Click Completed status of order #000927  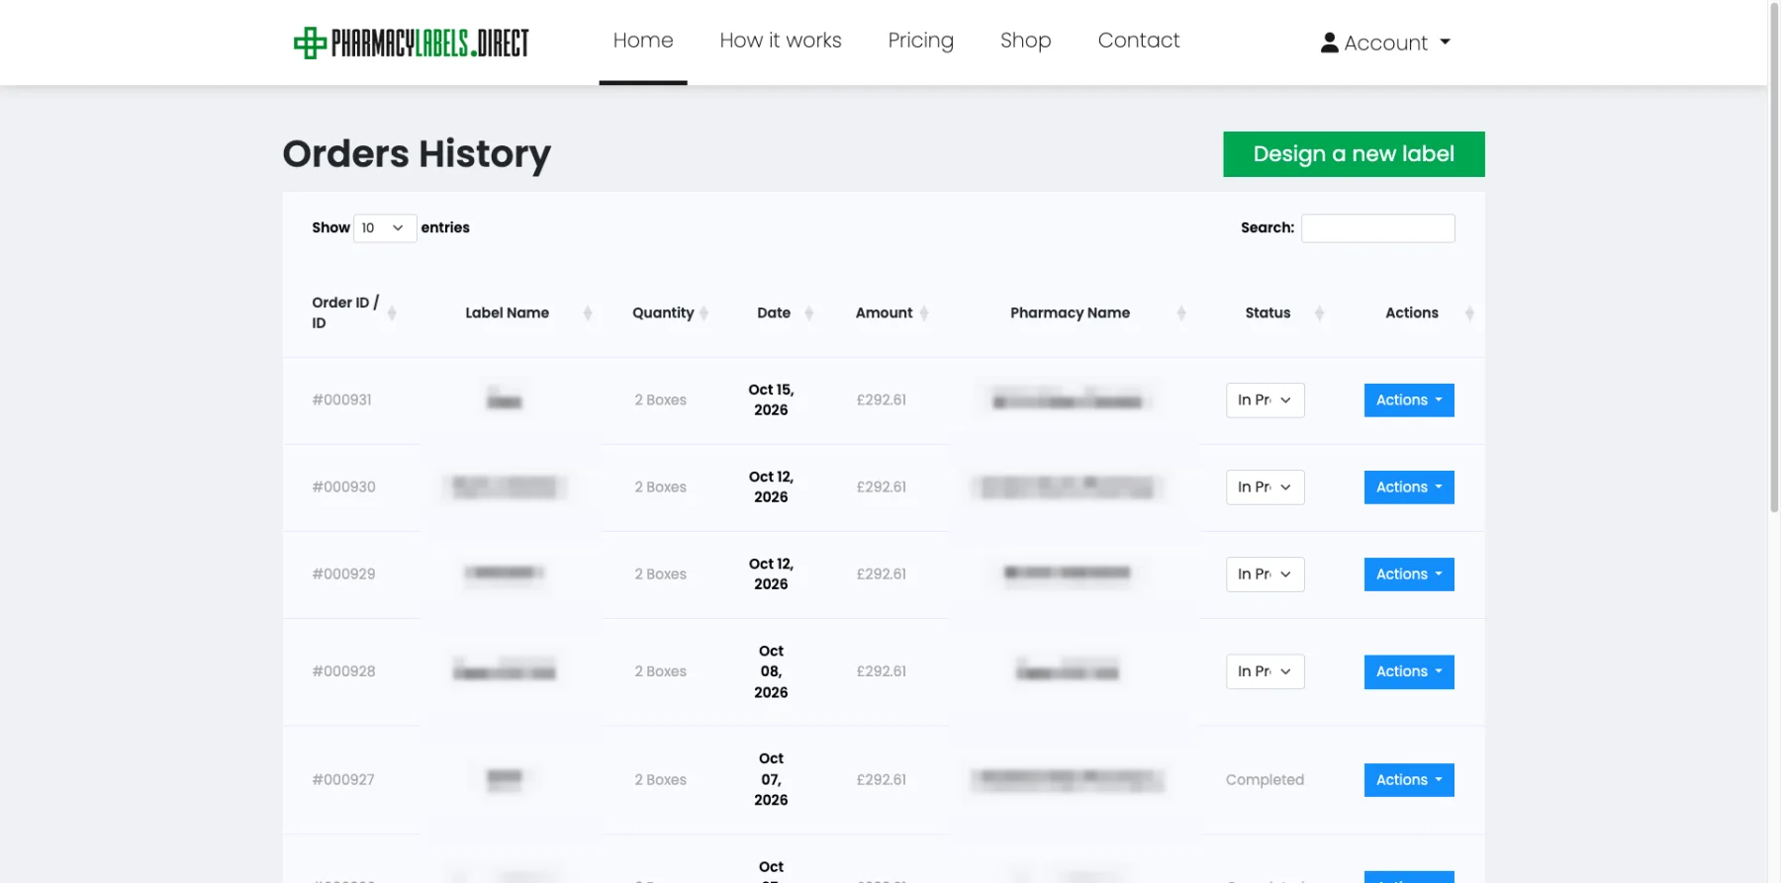point(1265,780)
